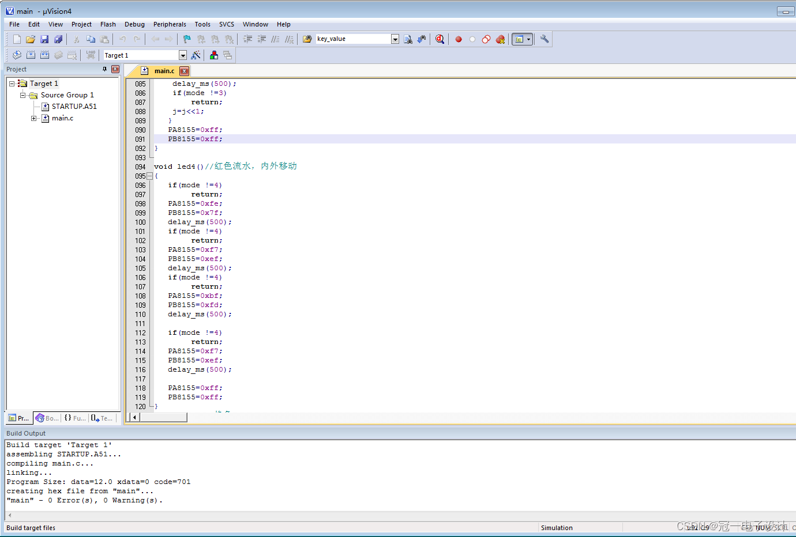Click the Save All icon
Viewport: 796px width, 537px height.
coord(58,39)
